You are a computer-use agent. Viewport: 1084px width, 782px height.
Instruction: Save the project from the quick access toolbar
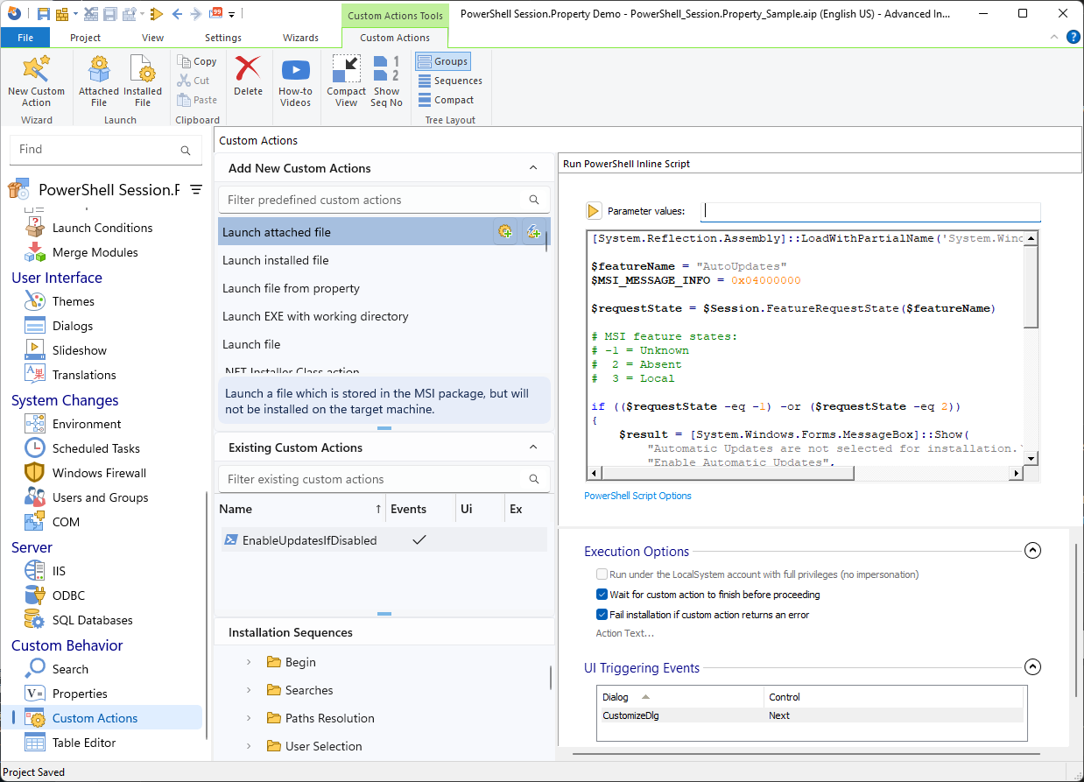(x=45, y=13)
